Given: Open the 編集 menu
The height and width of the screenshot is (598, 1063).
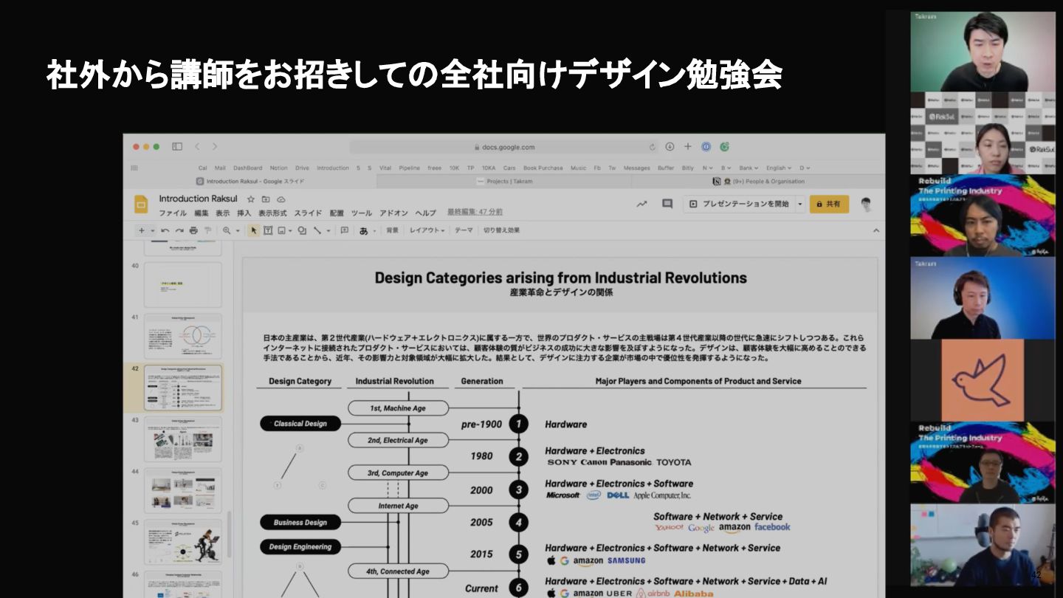Looking at the screenshot, I should click(x=202, y=213).
